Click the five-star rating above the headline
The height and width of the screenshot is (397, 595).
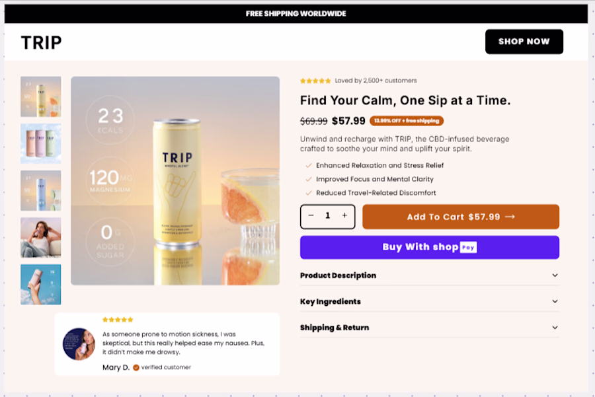click(315, 81)
